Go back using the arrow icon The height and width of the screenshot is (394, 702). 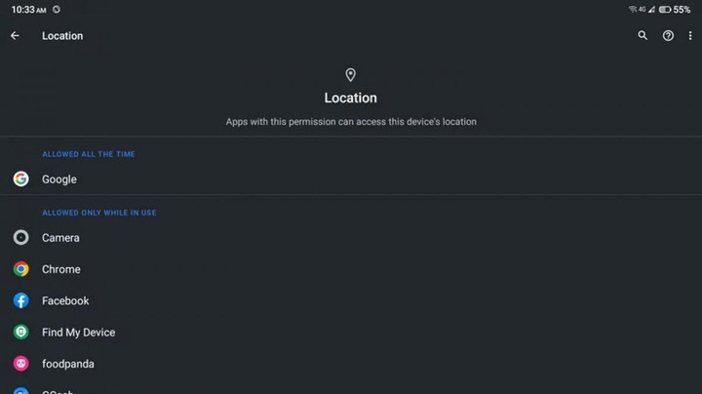click(15, 36)
